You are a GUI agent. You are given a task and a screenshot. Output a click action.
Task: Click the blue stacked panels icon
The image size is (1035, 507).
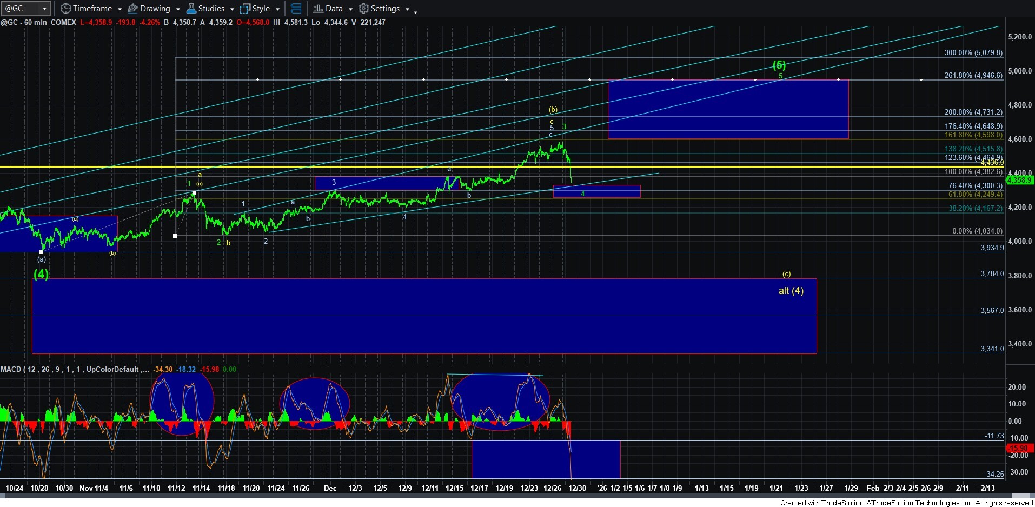pos(296,9)
